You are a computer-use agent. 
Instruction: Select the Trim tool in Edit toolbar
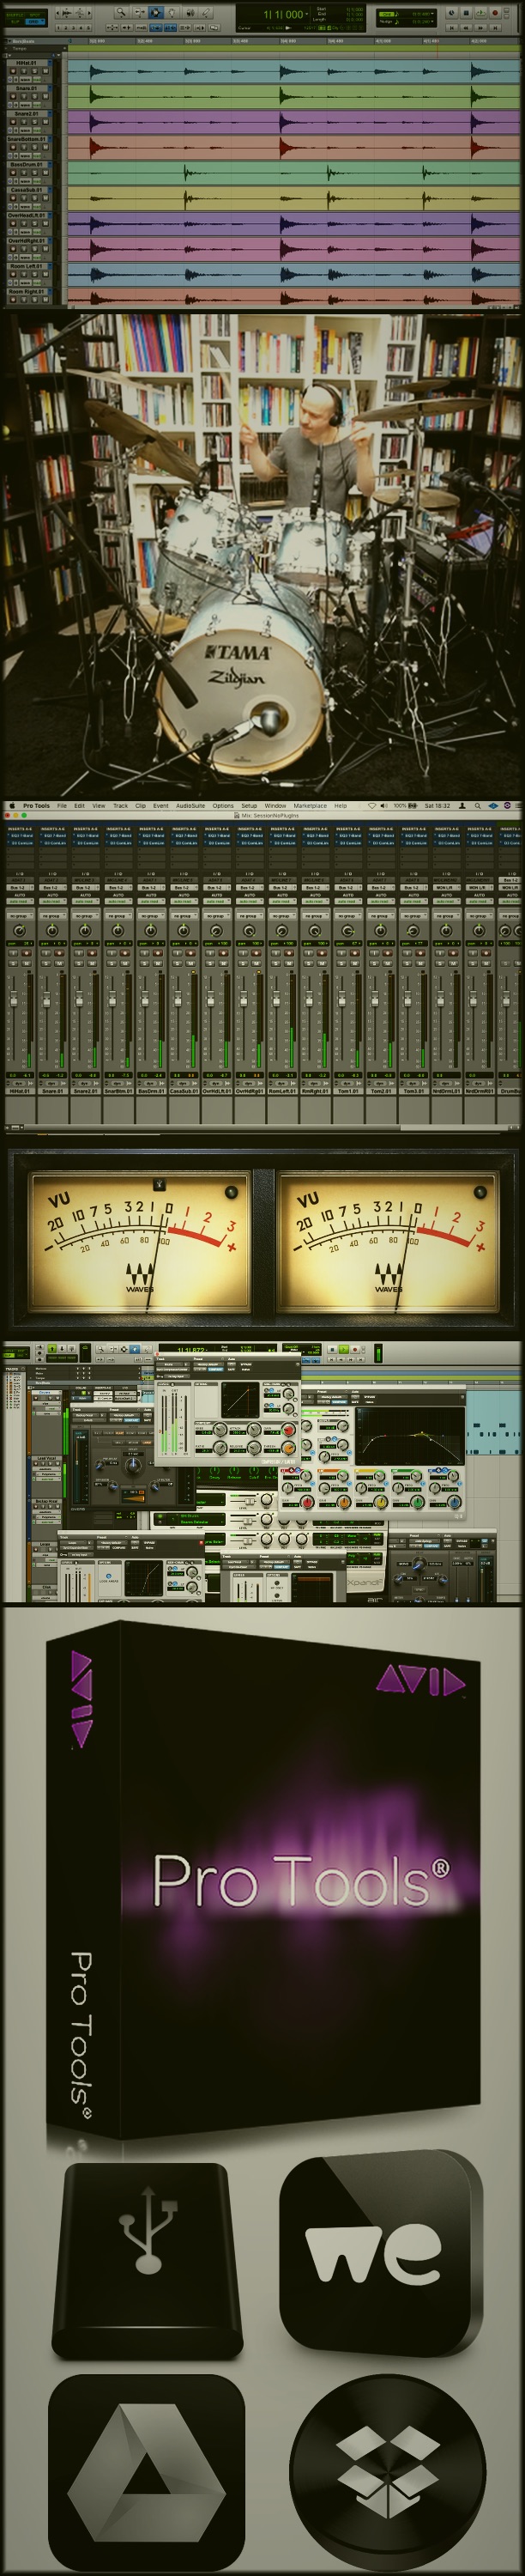[x=138, y=11]
